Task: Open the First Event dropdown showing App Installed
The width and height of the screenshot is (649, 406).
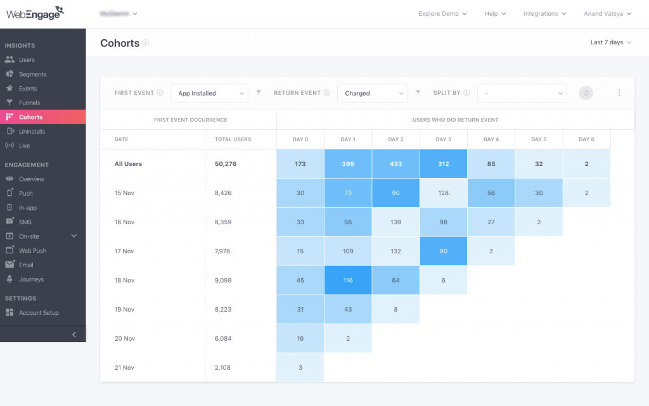Action: pos(209,92)
